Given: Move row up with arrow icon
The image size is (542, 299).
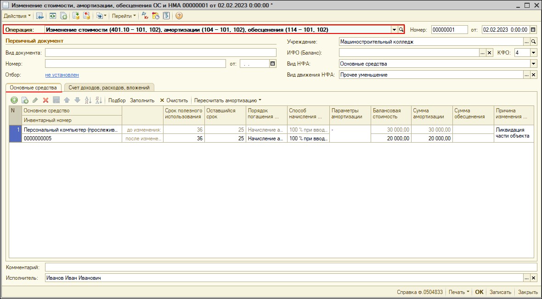Looking at the screenshot, I should tap(67, 100).
